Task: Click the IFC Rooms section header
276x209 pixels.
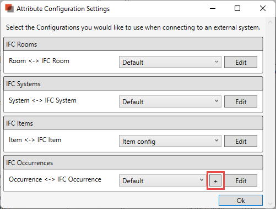Action: pyautogui.click(x=133, y=44)
